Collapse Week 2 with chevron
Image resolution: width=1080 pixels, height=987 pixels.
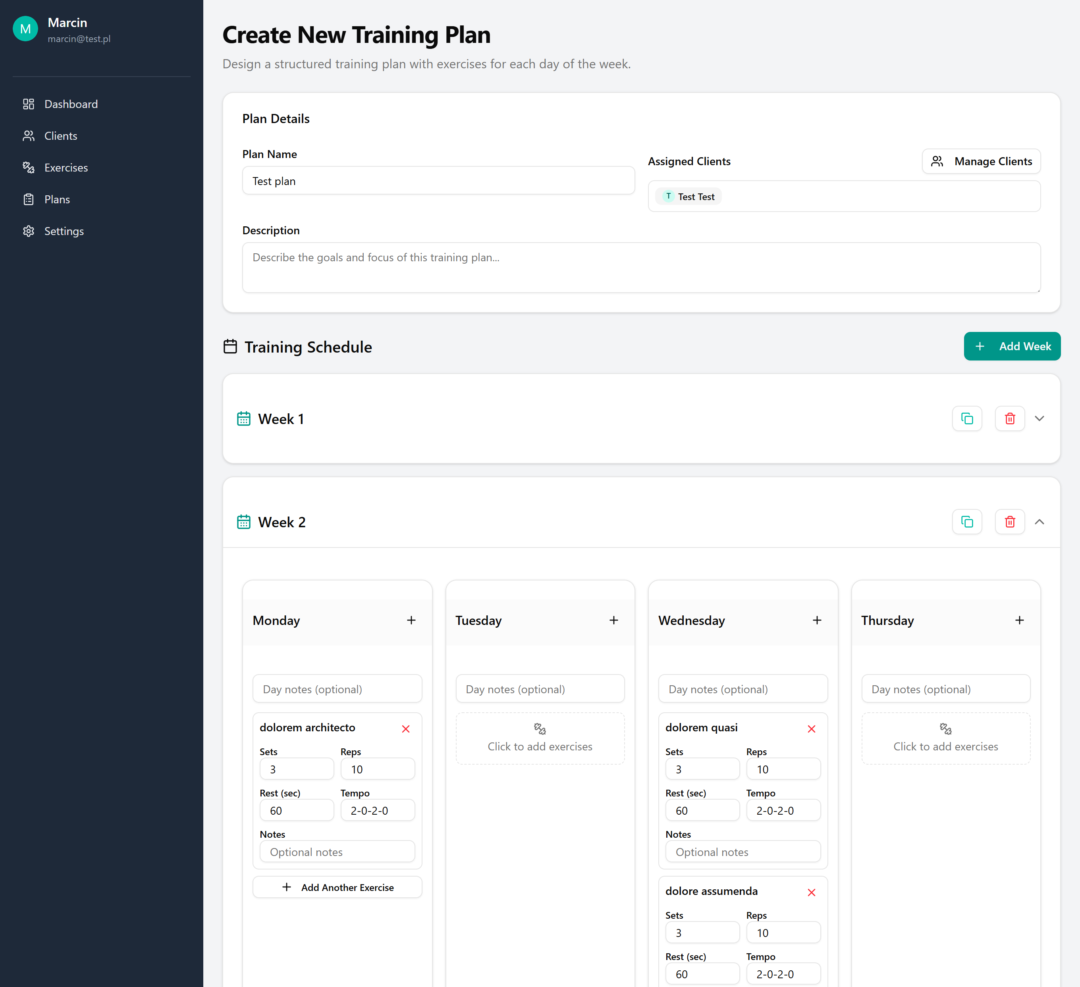(x=1039, y=522)
